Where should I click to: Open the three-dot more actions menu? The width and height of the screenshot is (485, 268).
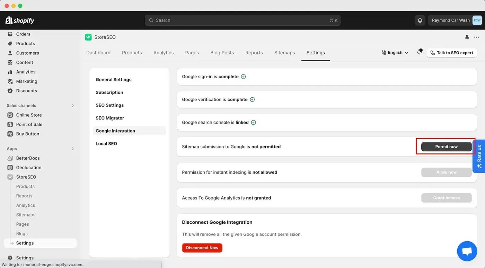click(x=477, y=37)
